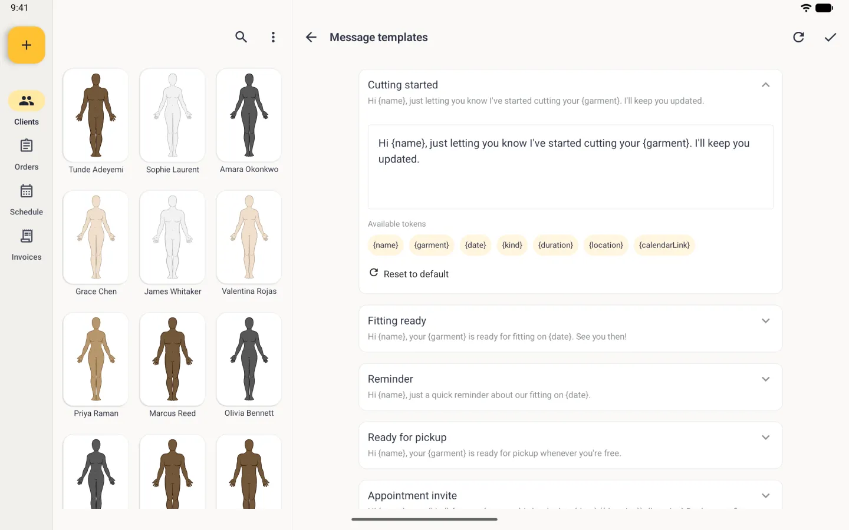Screen dimensions: 849x530
Task: Click the Message templates title
Action: (x=379, y=37)
